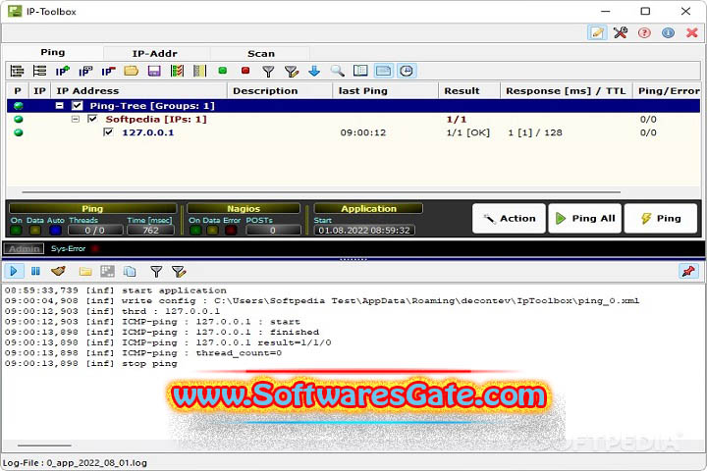Open file with folder icon in ping toolbar
Viewport: 707px width, 471px height.
coord(132,71)
